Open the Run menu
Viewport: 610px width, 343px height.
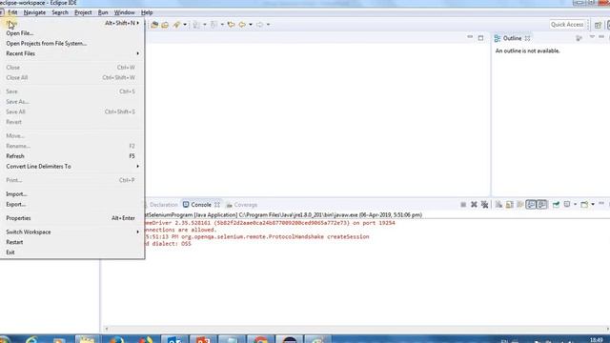(103, 12)
